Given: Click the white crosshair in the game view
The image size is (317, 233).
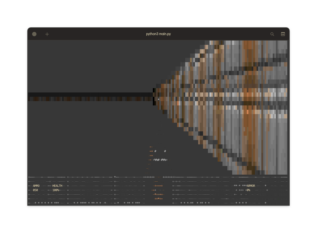Looking at the screenshot, I should (158, 99).
